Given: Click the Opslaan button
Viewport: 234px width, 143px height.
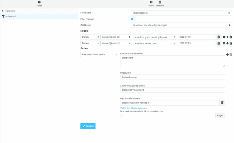Looking at the screenshot, I should pos(88,126).
